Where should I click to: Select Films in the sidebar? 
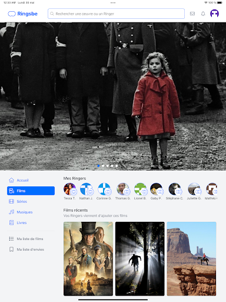tap(31, 191)
